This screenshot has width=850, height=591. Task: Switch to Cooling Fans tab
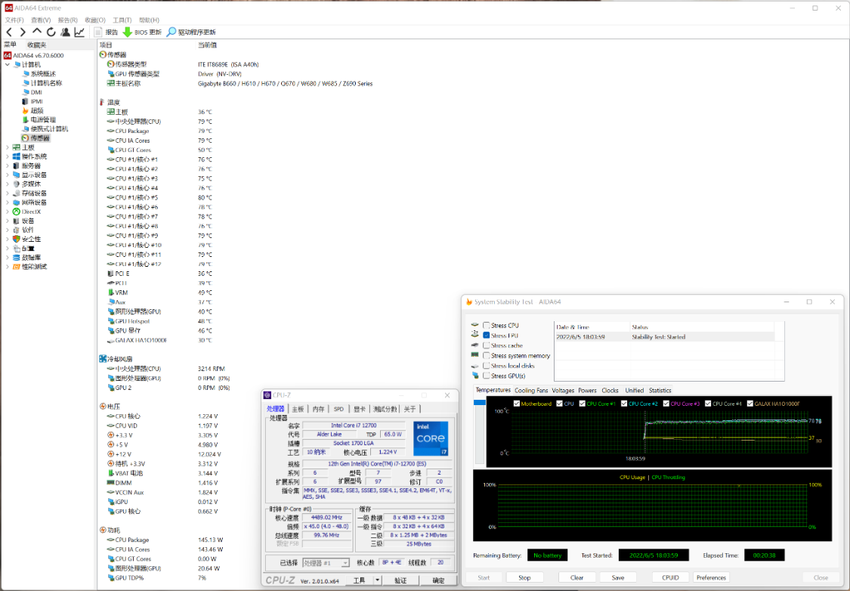coord(531,391)
